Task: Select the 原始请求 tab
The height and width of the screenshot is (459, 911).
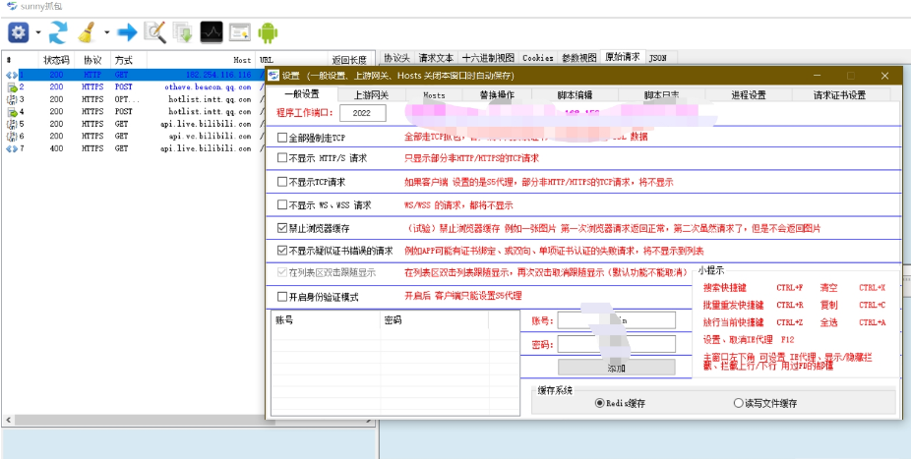Action: (x=622, y=57)
